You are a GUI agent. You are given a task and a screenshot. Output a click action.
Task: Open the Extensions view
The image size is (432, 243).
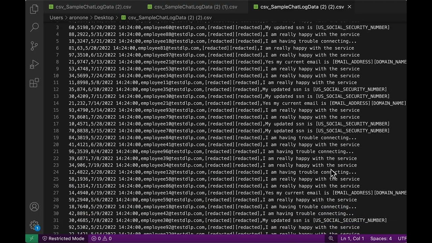[34, 83]
